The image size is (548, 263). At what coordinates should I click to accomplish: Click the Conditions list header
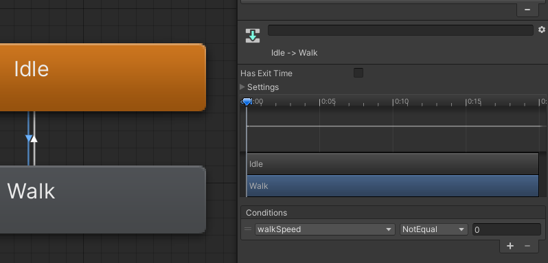[393, 213]
